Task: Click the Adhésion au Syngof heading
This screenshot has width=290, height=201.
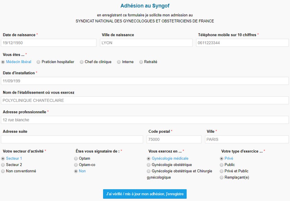Action: pyautogui.click(x=145, y=6)
